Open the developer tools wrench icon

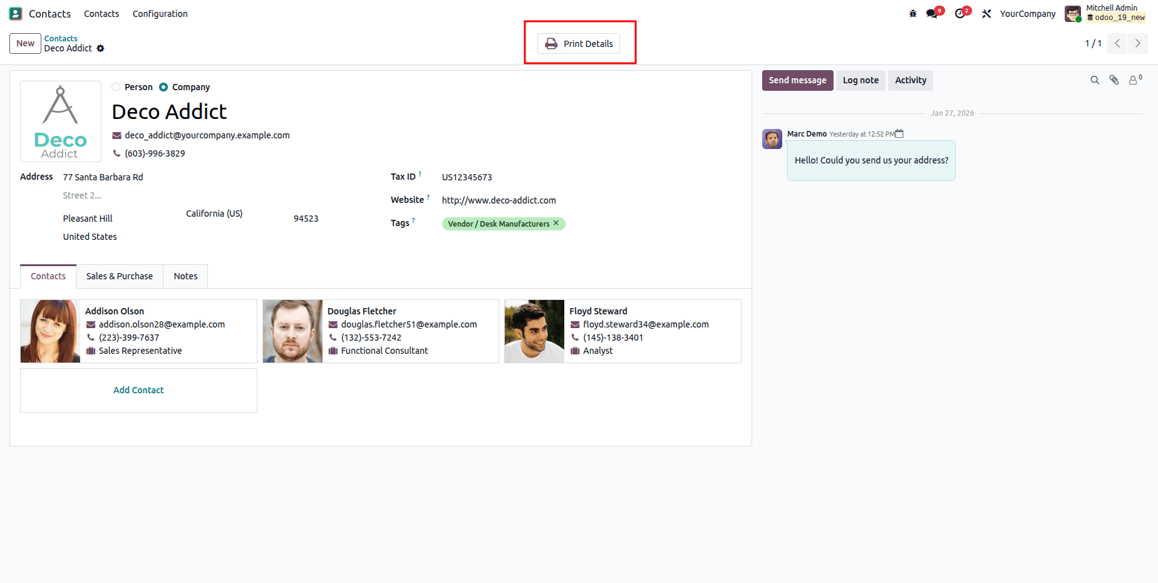tap(986, 13)
